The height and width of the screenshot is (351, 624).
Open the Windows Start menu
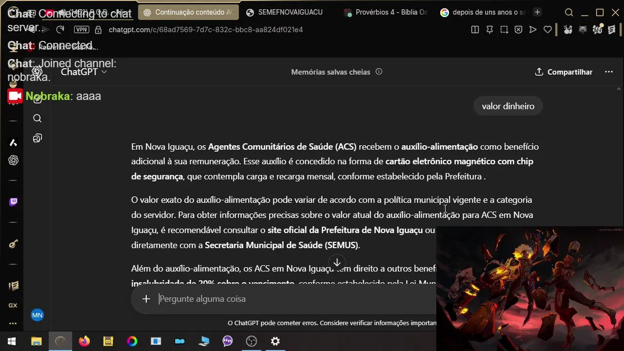point(12,341)
